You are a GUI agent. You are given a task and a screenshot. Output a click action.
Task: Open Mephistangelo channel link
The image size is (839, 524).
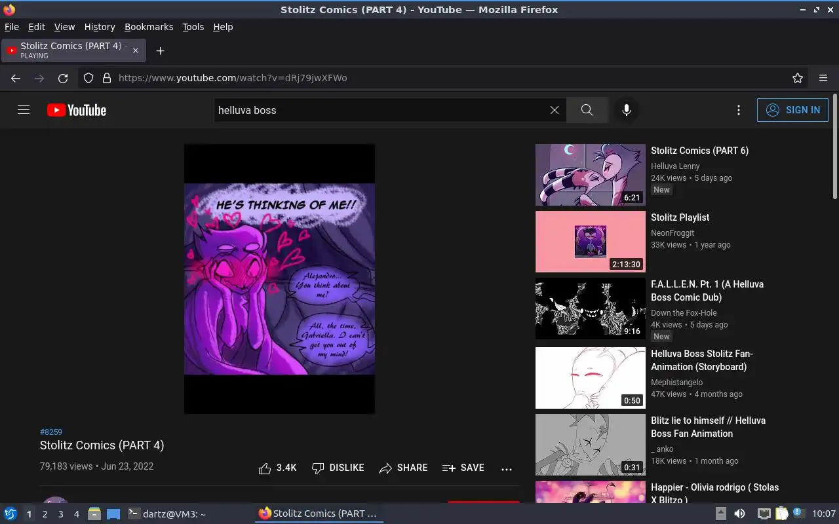pyautogui.click(x=676, y=383)
